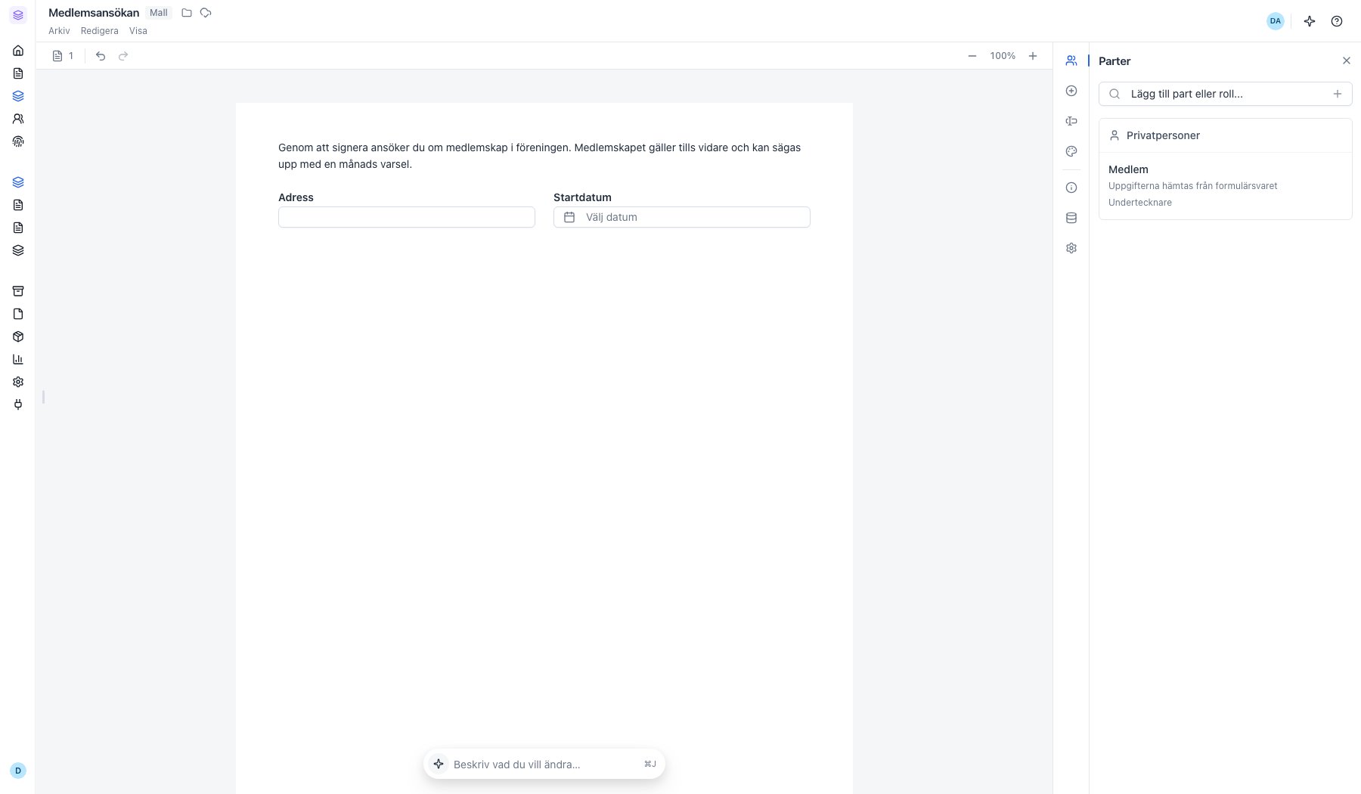This screenshot has height=794, width=1361.
Task: Open the help question mark icon
Action: (1337, 21)
